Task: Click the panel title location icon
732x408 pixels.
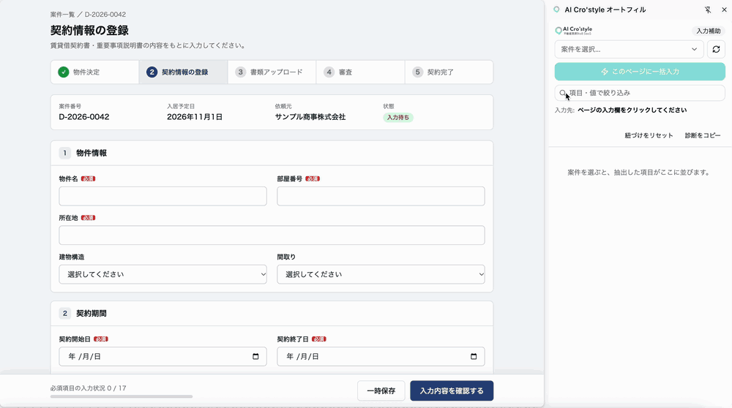Action: [556, 10]
